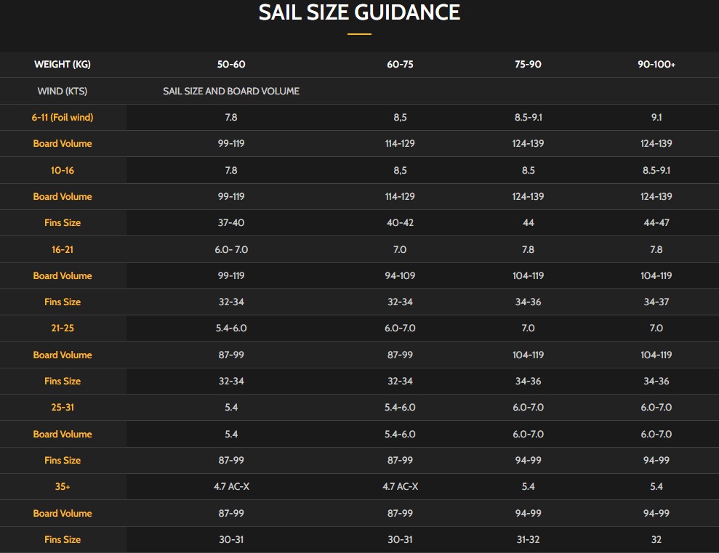Select the 60-75 weight column header
719x553 pixels.
coord(400,65)
